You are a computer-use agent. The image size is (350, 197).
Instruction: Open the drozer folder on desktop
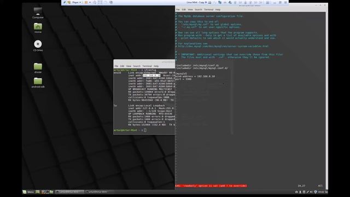tap(38, 68)
